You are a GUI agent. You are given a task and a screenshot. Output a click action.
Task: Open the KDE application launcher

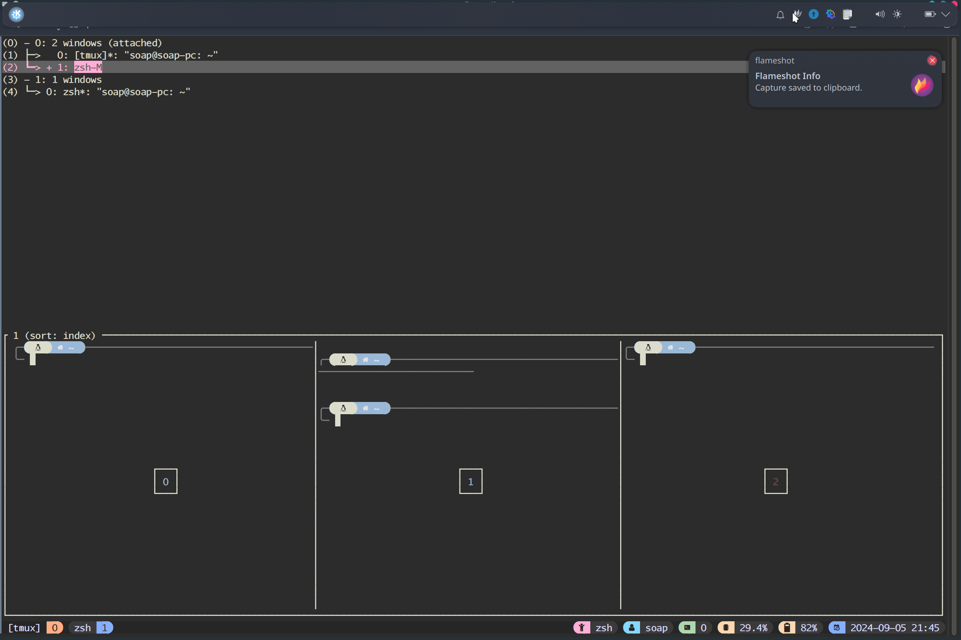click(x=16, y=15)
